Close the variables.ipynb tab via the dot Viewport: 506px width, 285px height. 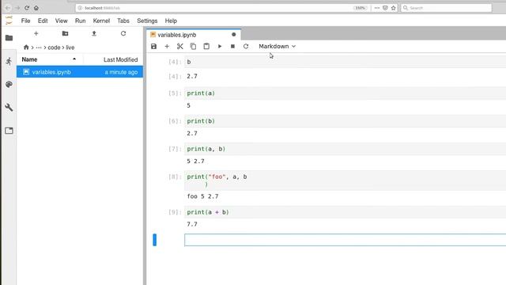(234, 35)
